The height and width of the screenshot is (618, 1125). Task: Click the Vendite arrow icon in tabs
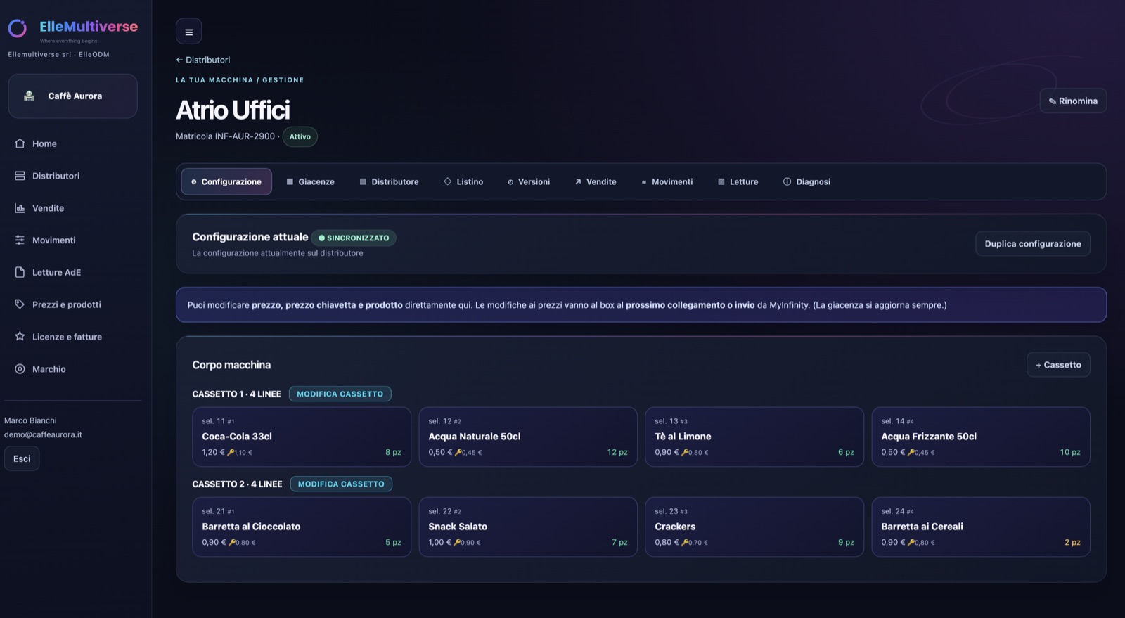[x=578, y=181]
